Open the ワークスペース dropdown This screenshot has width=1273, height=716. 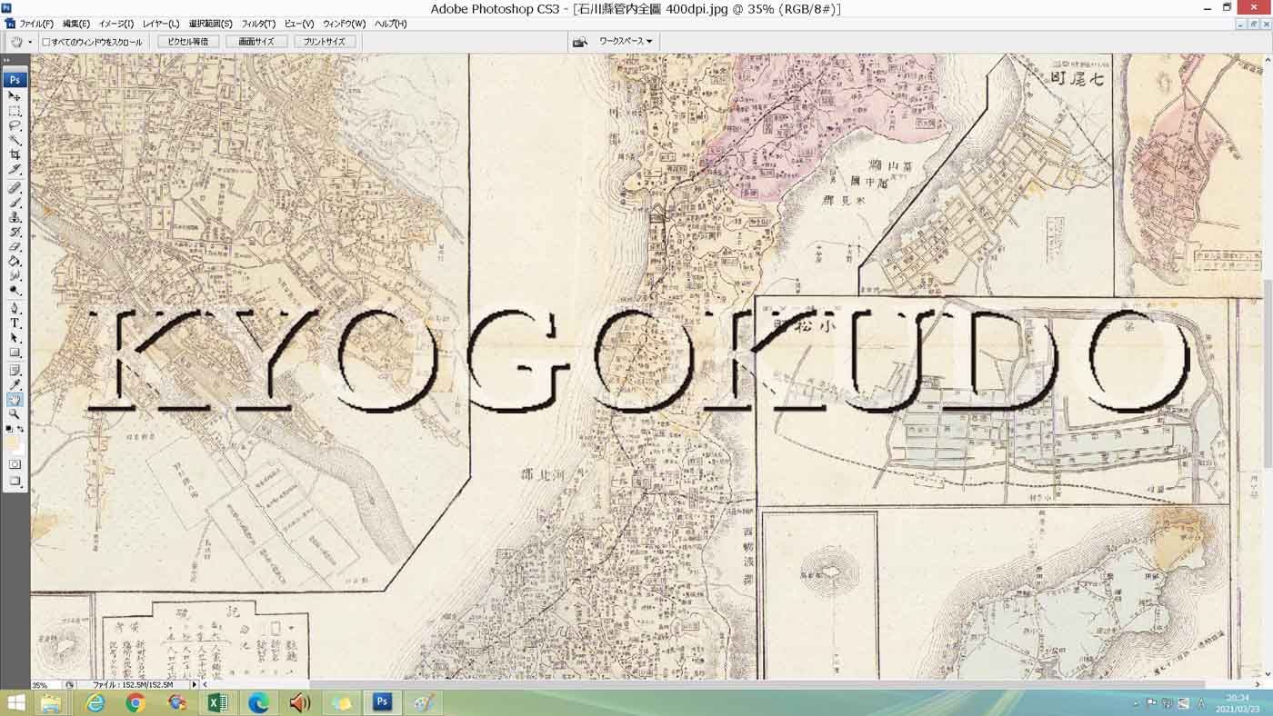coord(625,42)
